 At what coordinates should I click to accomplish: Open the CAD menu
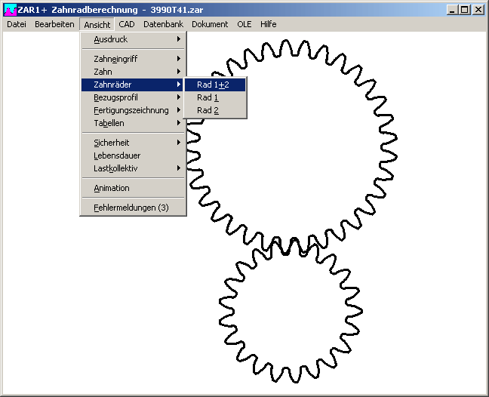126,24
